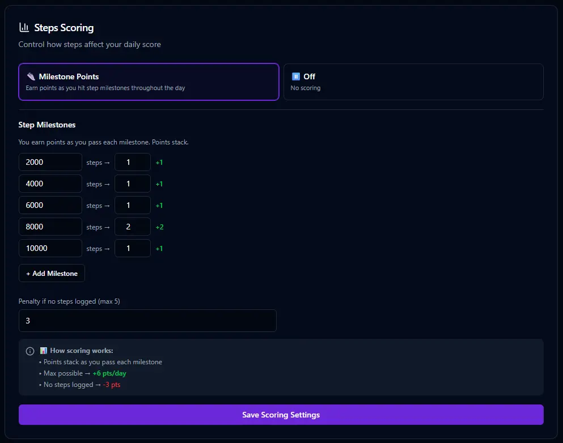Click the penalty input showing 3

(x=147, y=320)
